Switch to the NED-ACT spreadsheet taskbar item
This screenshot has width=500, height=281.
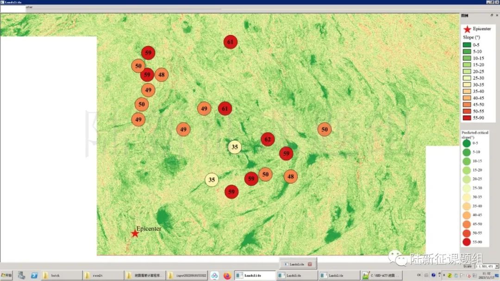click(381, 275)
